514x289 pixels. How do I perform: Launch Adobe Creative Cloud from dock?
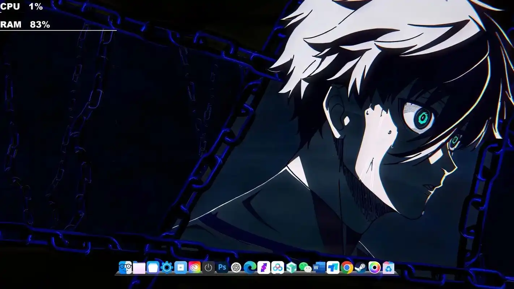[194, 267]
